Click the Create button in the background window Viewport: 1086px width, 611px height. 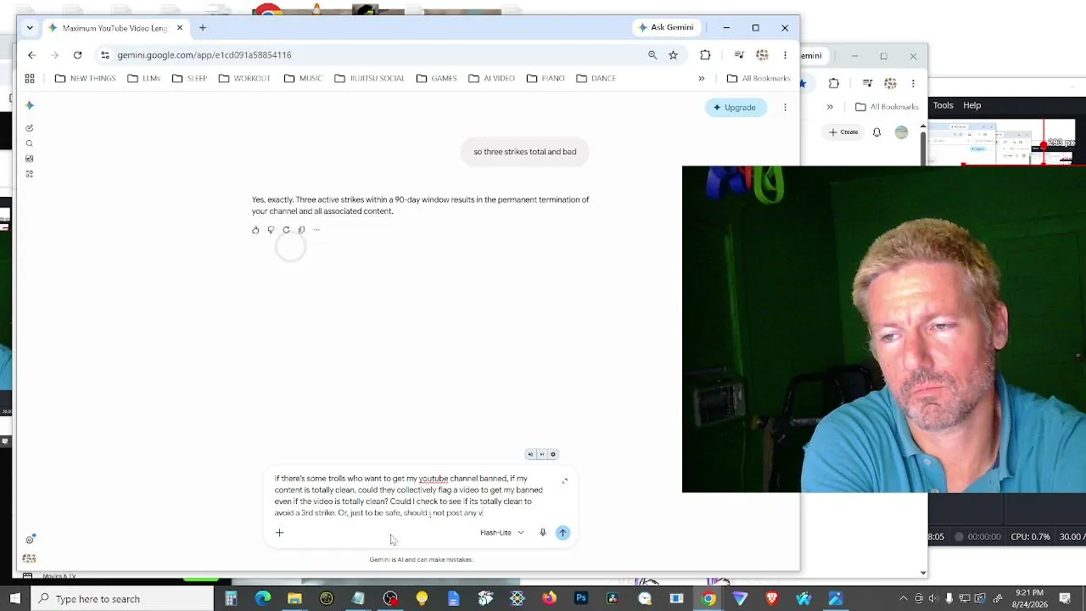coord(843,132)
